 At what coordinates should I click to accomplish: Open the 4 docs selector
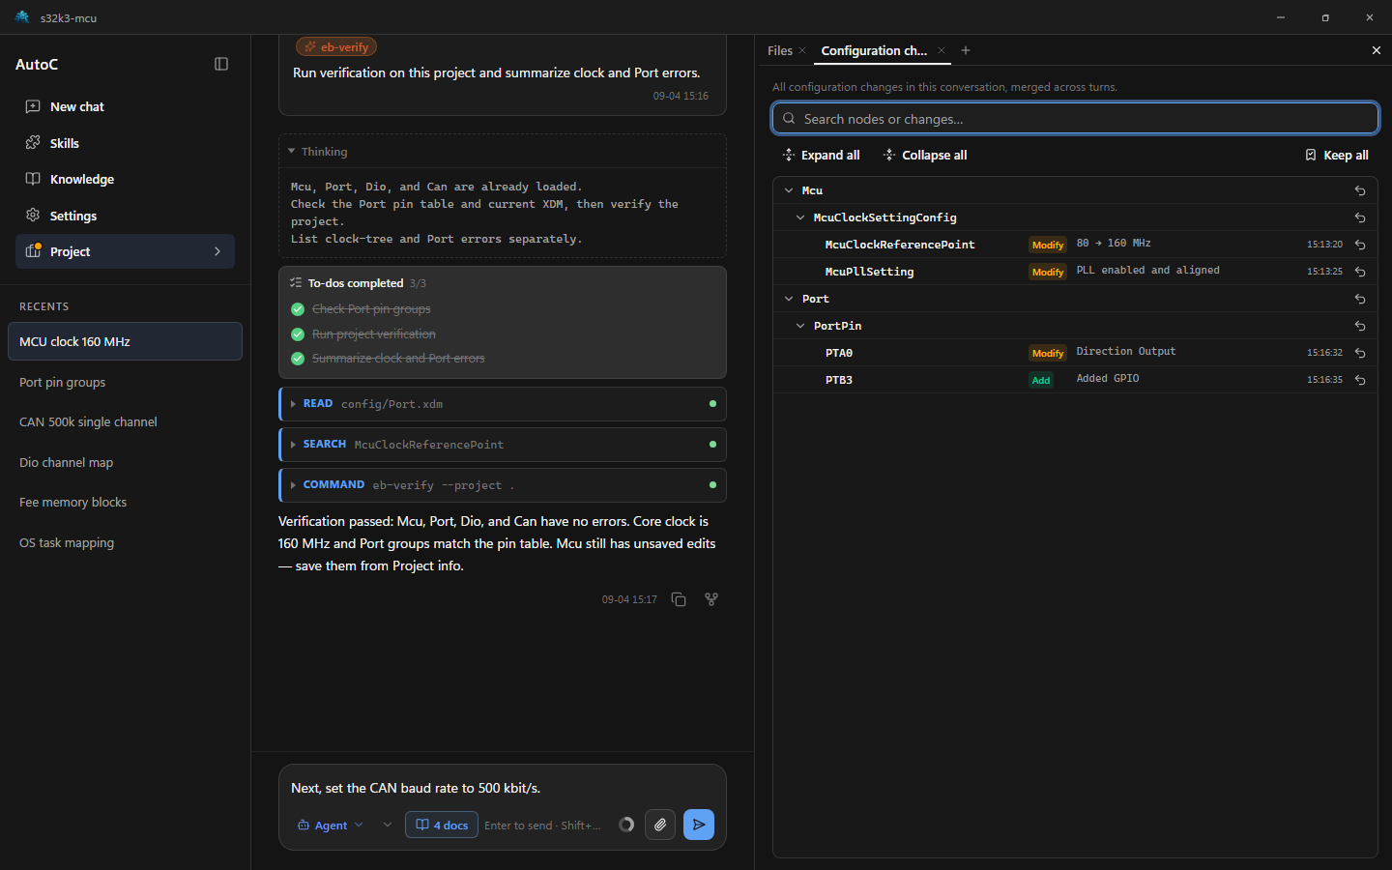442,826
